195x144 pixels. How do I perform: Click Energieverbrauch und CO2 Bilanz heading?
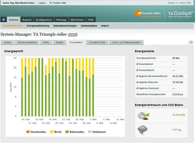159,105
